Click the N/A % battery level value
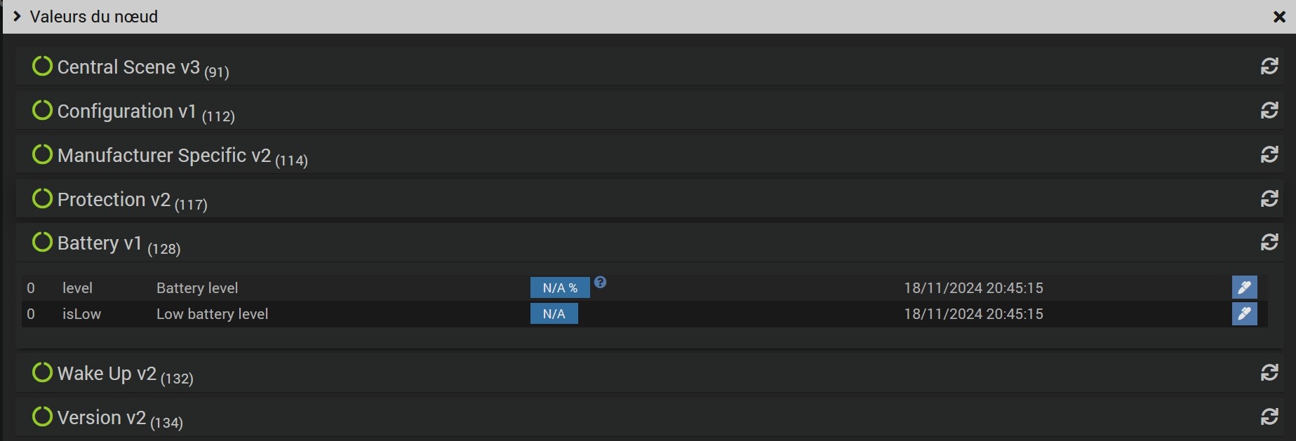Screen dimensions: 1296x441 click(x=560, y=288)
